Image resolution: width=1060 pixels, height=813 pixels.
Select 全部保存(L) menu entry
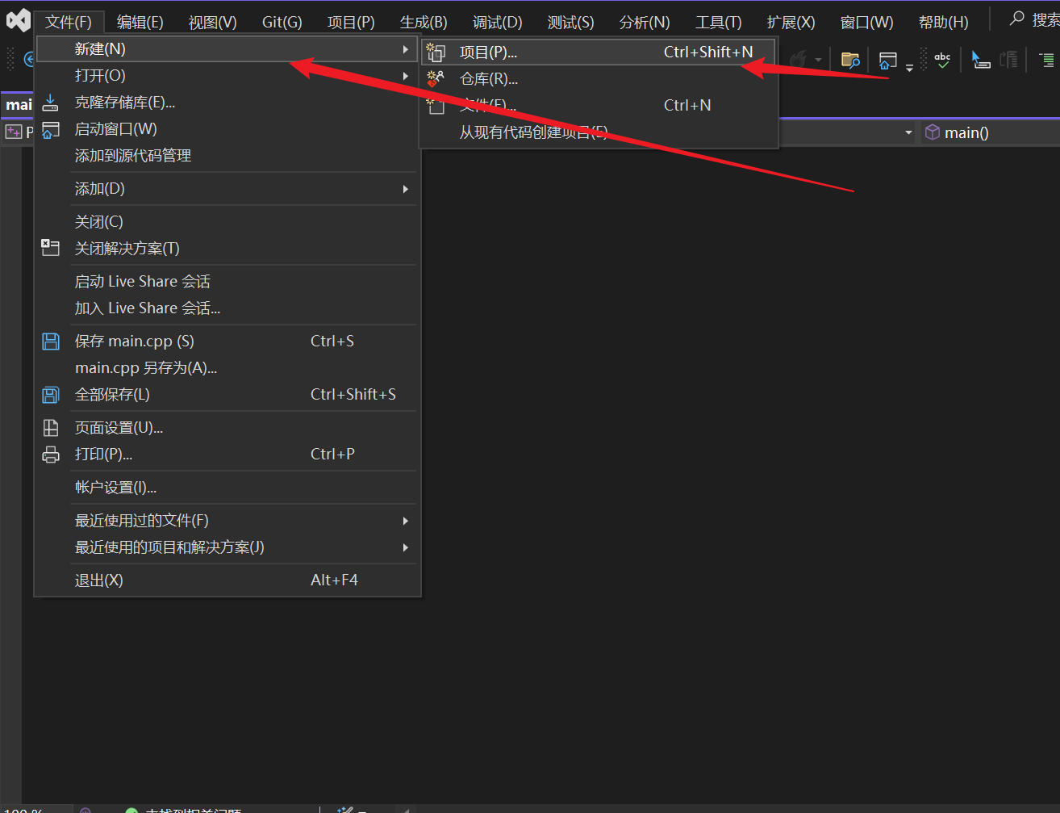[x=112, y=395]
